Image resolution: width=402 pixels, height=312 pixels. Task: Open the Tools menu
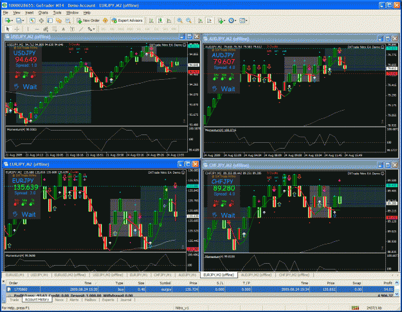57,13
